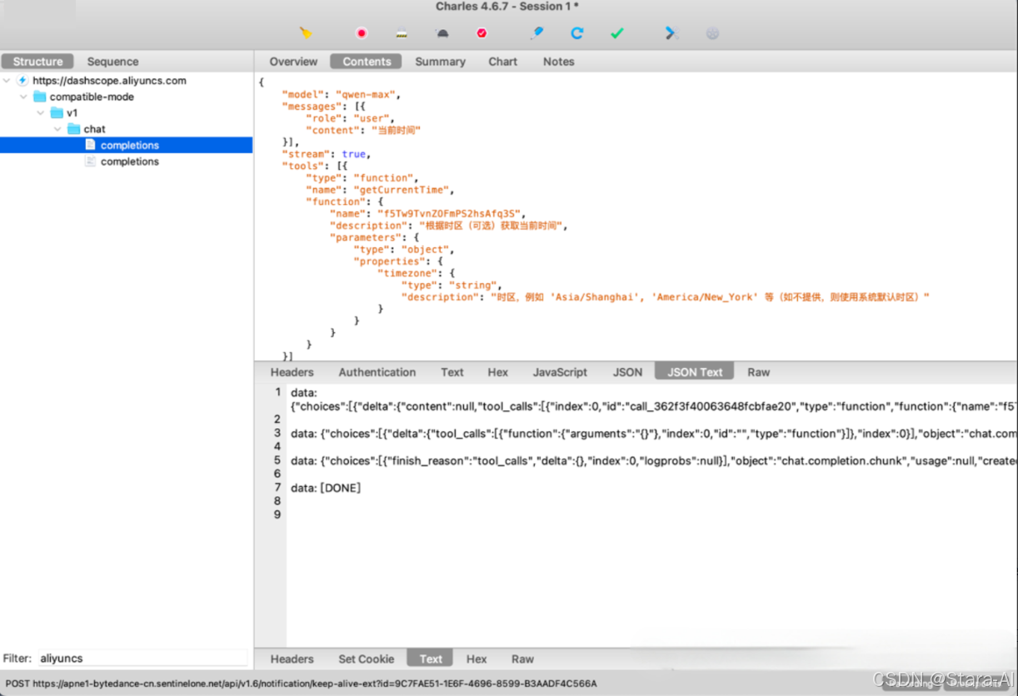Click line number 3 in response gutter
The height and width of the screenshot is (696, 1018).
point(277,433)
